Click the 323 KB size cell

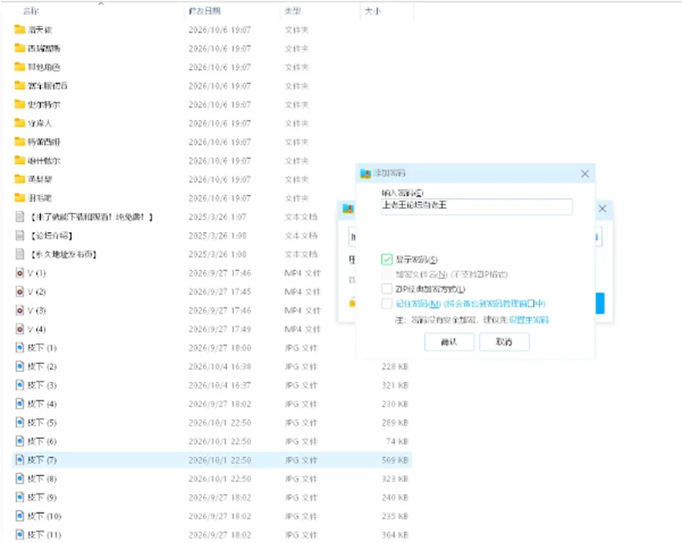coord(395,478)
